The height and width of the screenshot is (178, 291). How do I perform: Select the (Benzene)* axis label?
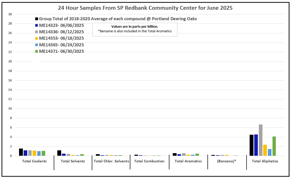226,161
